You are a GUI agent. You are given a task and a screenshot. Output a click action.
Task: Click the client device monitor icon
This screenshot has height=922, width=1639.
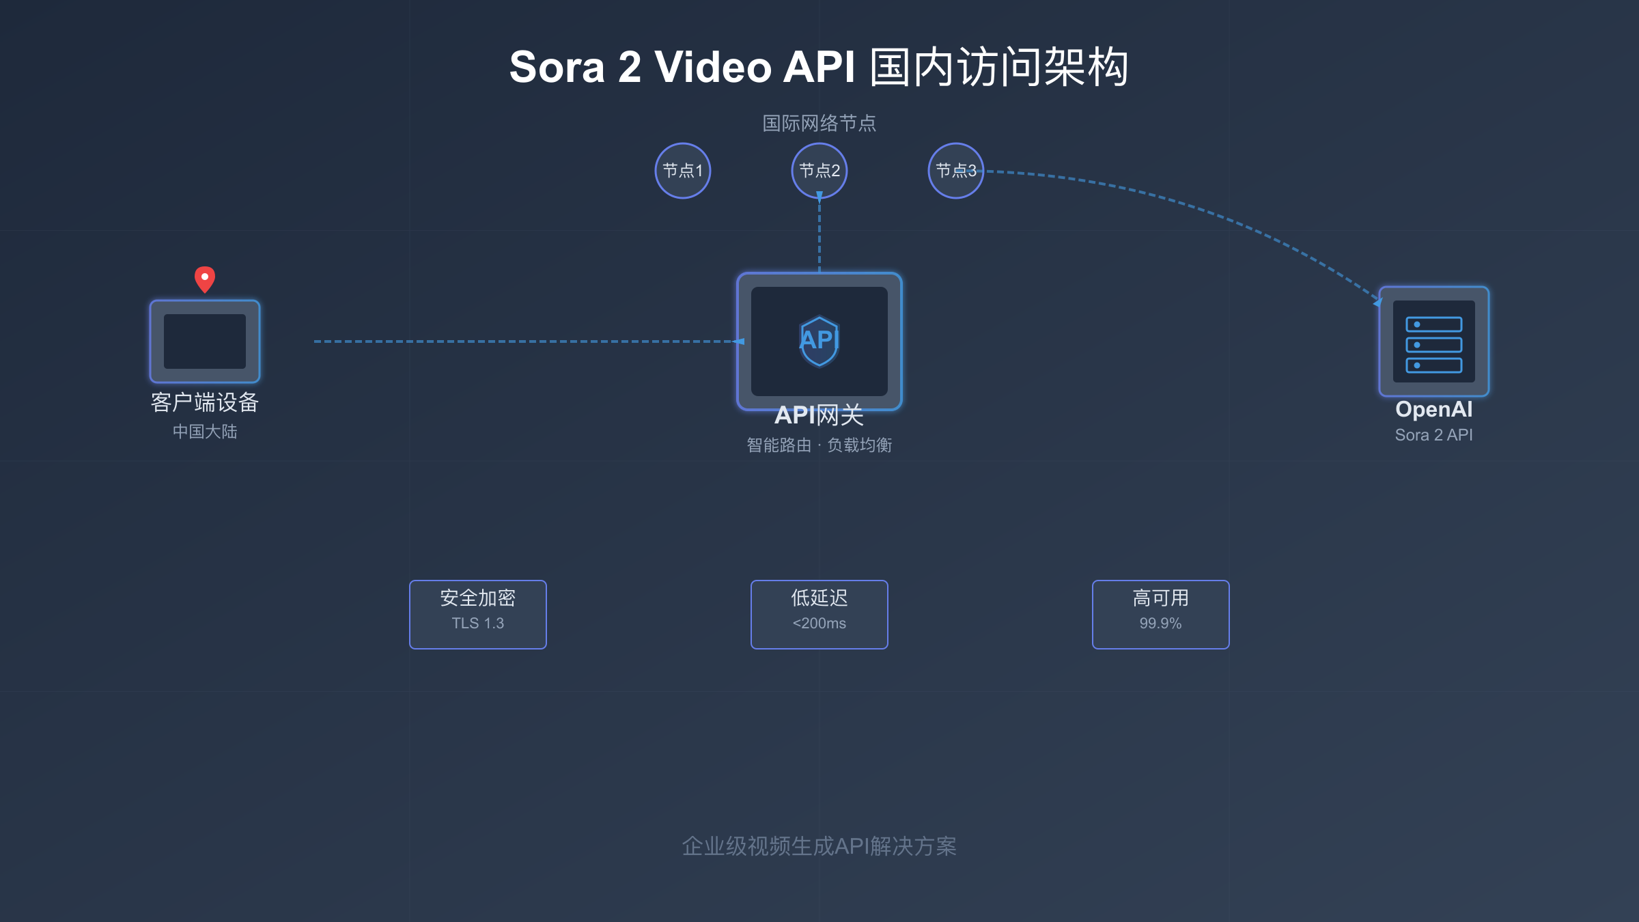click(205, 341)
